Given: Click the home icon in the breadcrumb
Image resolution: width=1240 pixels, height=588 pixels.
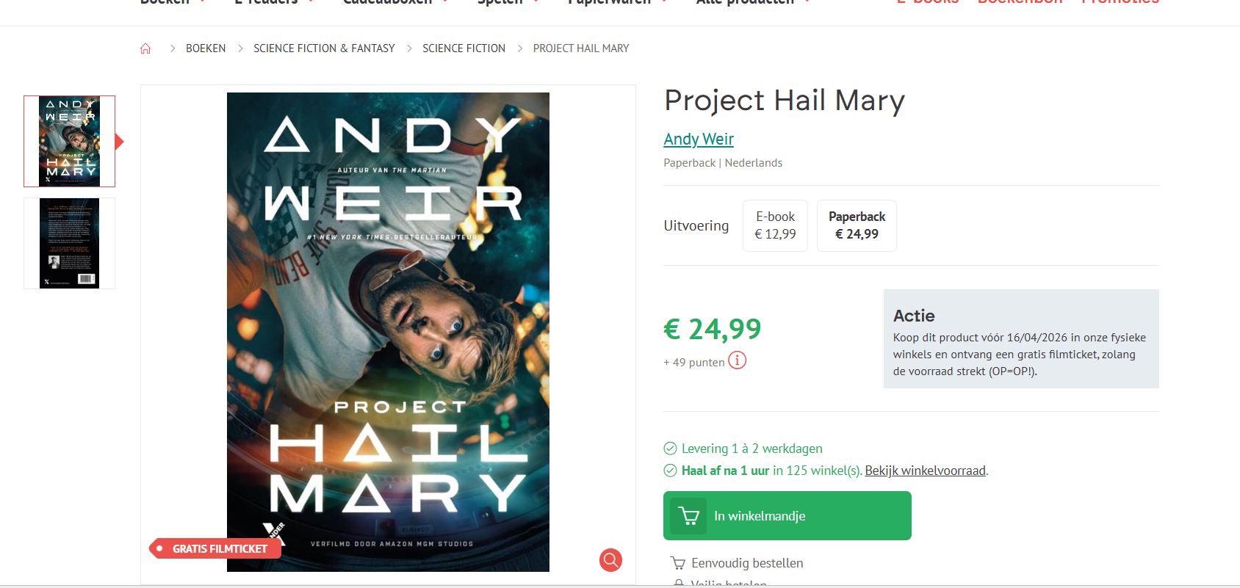Looking at the screenshot, I should (145, 48).
